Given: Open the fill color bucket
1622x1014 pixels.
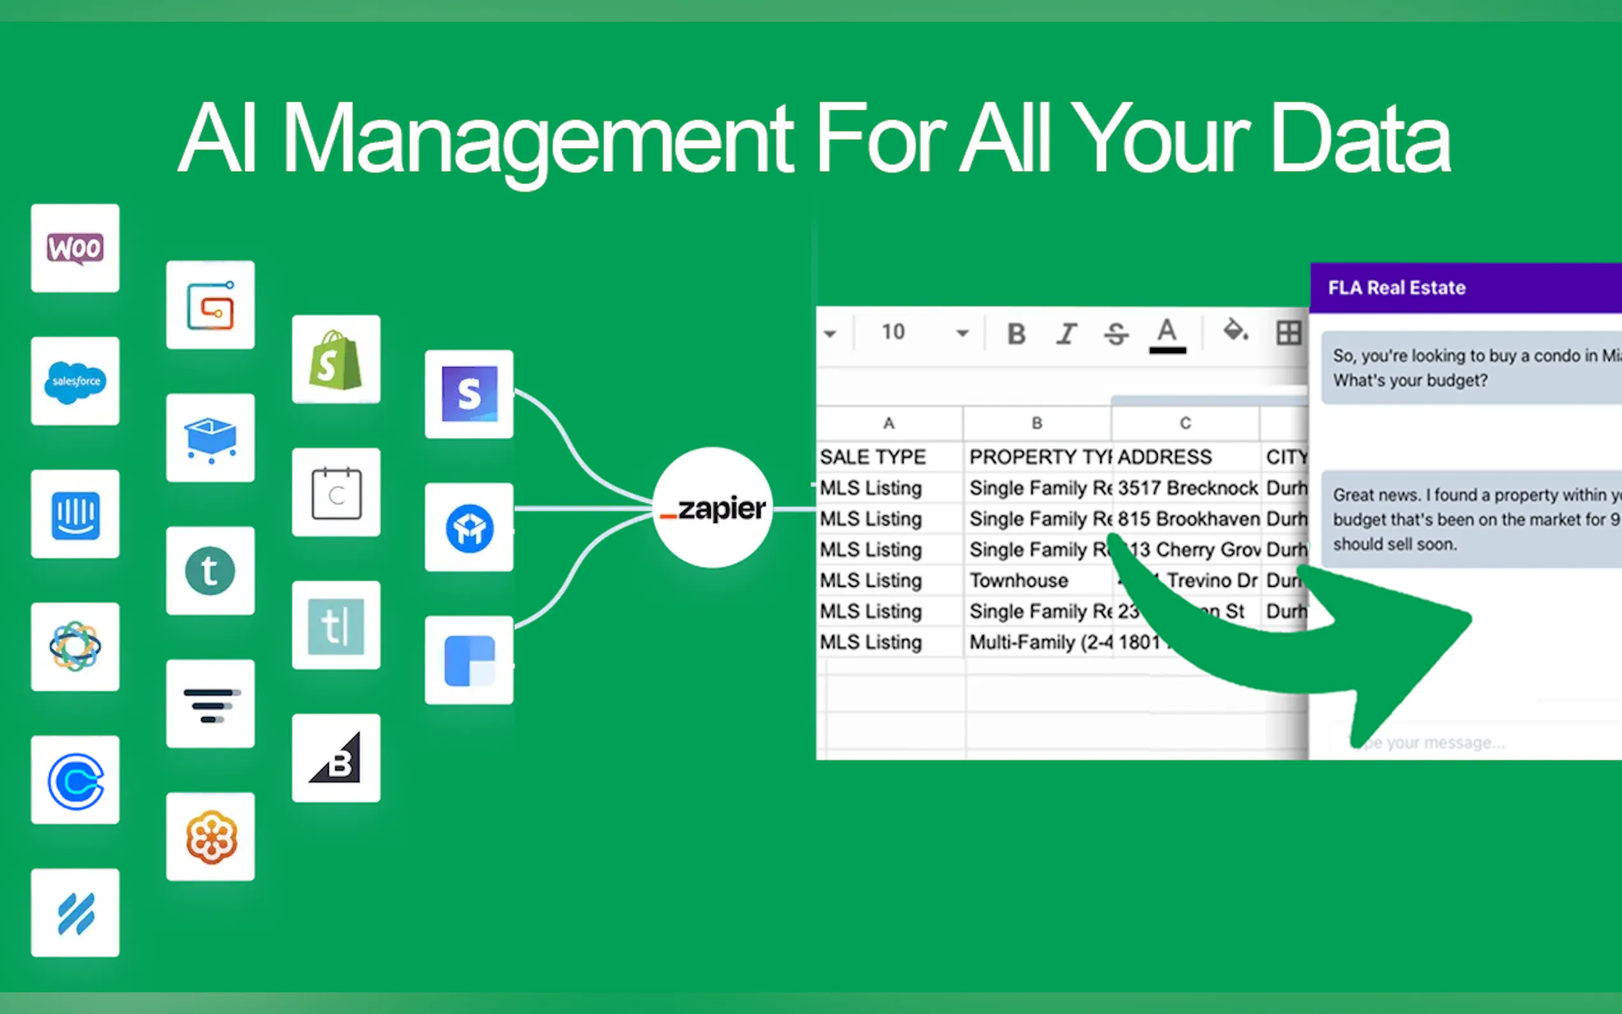Looking at the screenshot, I should pyautogui.click(x=1235, y=331).
